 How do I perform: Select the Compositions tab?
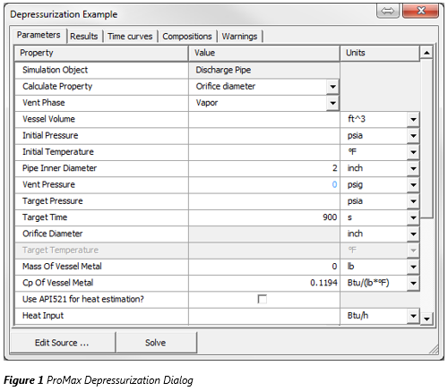pos(187,37)
